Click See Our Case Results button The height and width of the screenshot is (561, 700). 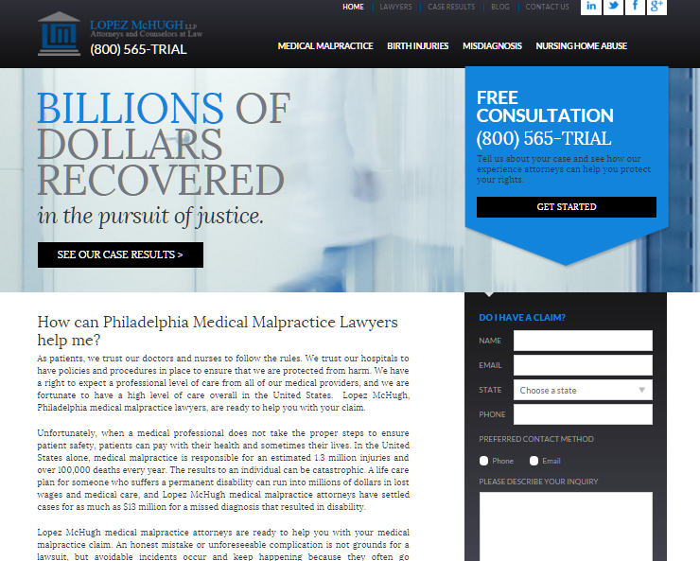120,254
